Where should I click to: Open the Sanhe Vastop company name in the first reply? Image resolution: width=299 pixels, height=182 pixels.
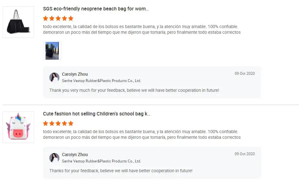pyautogui.click(x=101, y=81)
